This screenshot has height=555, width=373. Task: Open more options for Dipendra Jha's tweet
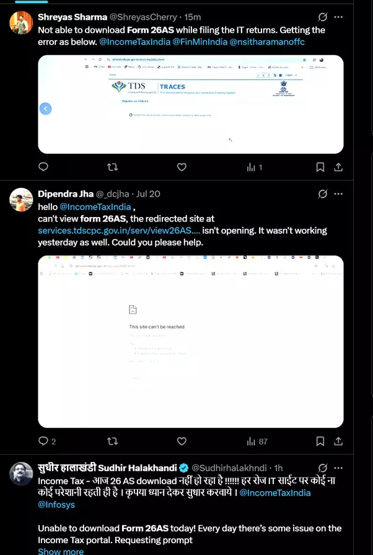pos(338,193)
